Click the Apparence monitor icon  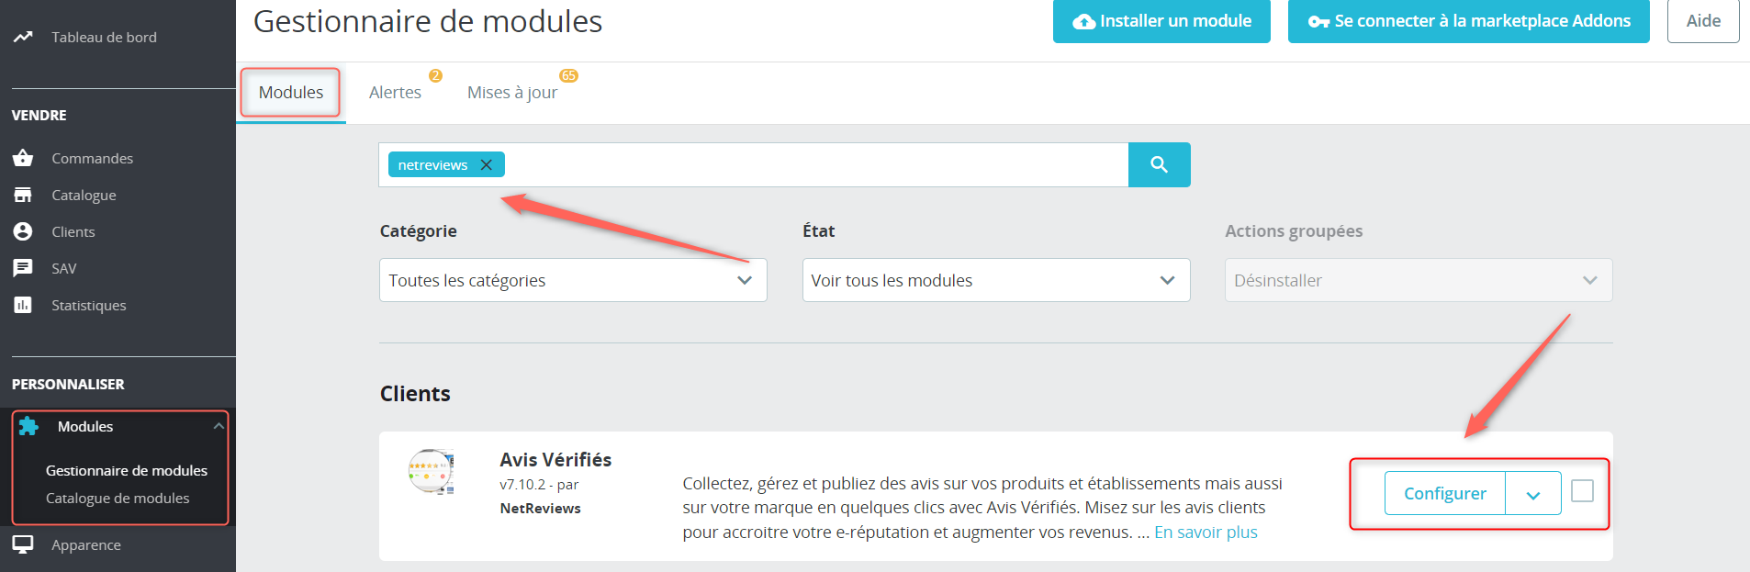click(23, 544)
